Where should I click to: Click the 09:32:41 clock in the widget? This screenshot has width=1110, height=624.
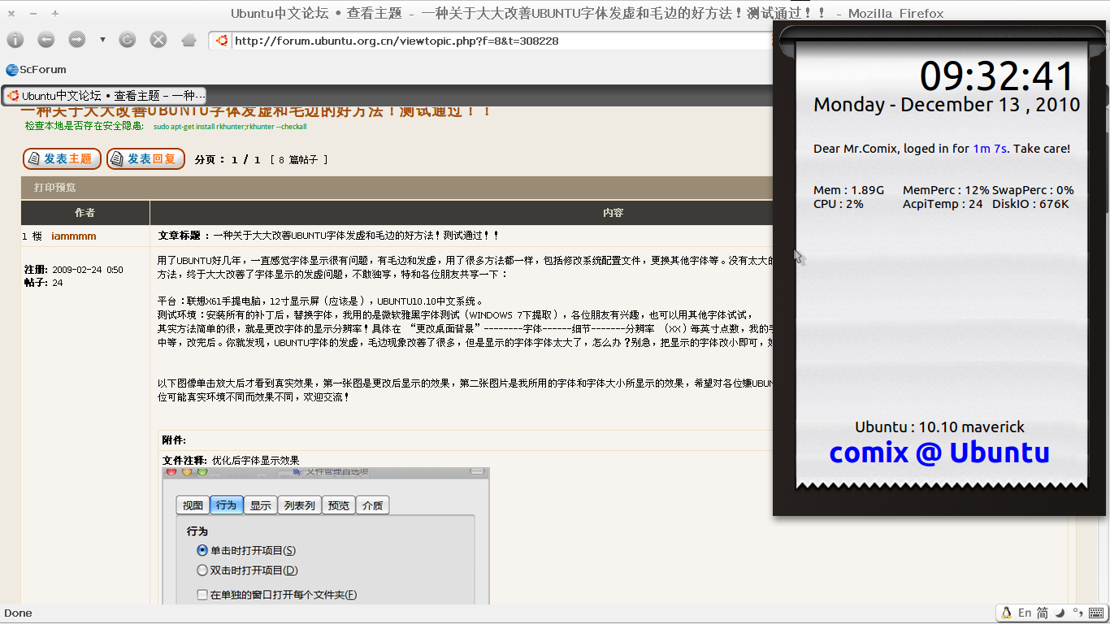tap(997, 76)
